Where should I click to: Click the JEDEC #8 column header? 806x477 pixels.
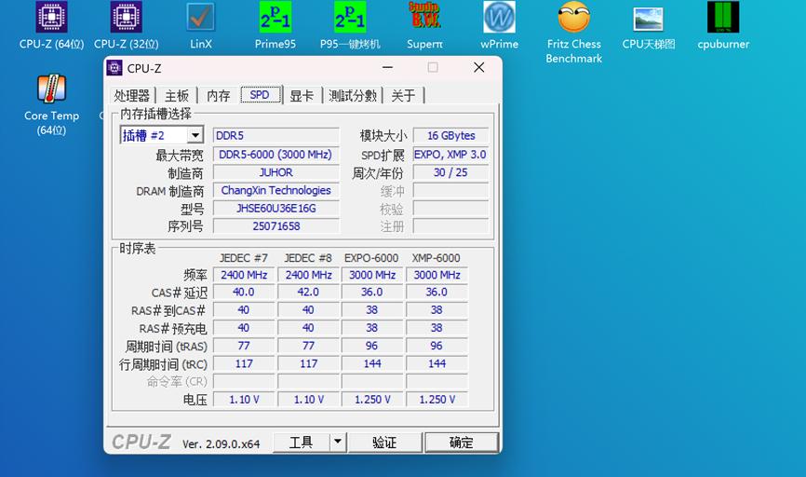coord(308,258)
